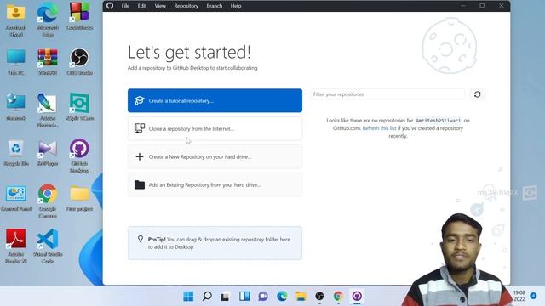Click Adobe Photoshop desktop icon
Viewport: 545px width, 306px height.
48,110
